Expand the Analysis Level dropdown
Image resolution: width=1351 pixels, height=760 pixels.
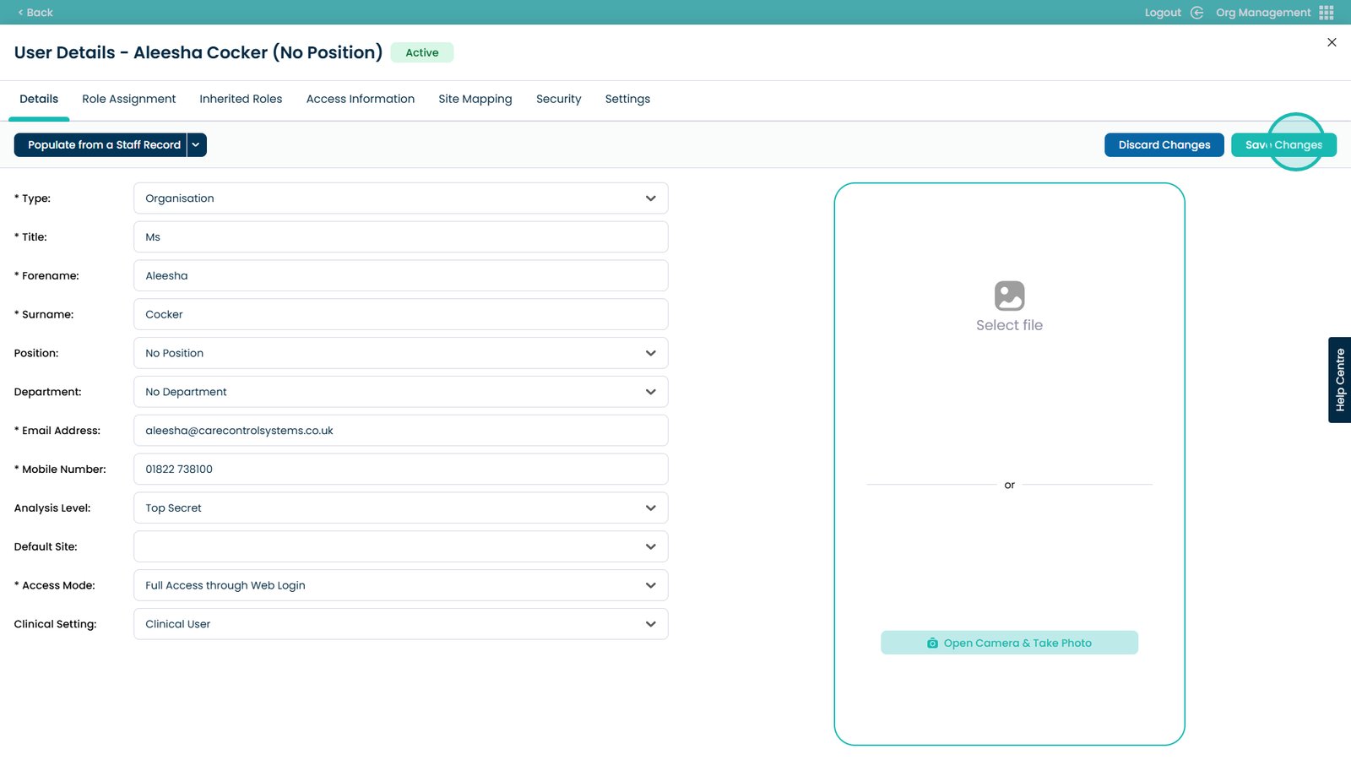(x=400, y=508)
